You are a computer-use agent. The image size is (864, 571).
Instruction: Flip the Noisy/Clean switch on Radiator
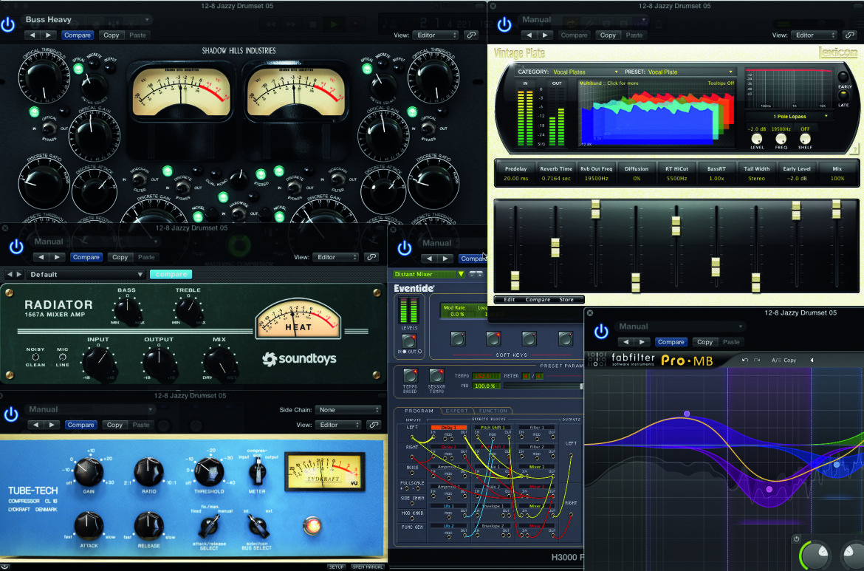[x=35, y=357]
